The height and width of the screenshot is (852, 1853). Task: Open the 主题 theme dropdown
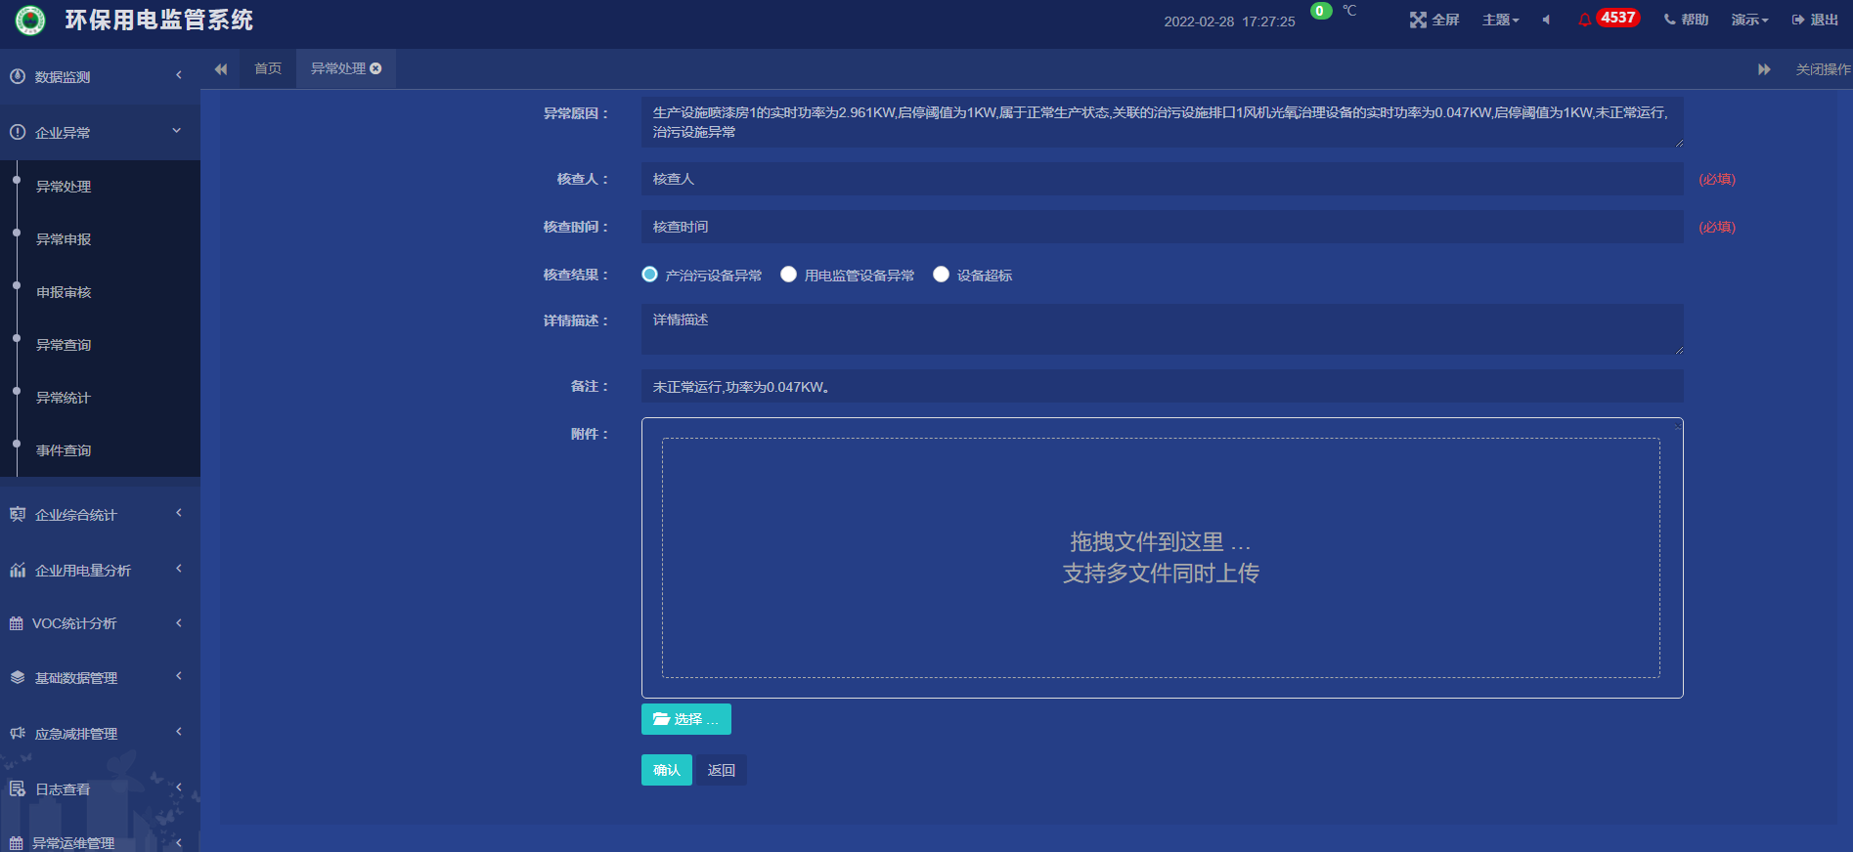pos(1500,20)
